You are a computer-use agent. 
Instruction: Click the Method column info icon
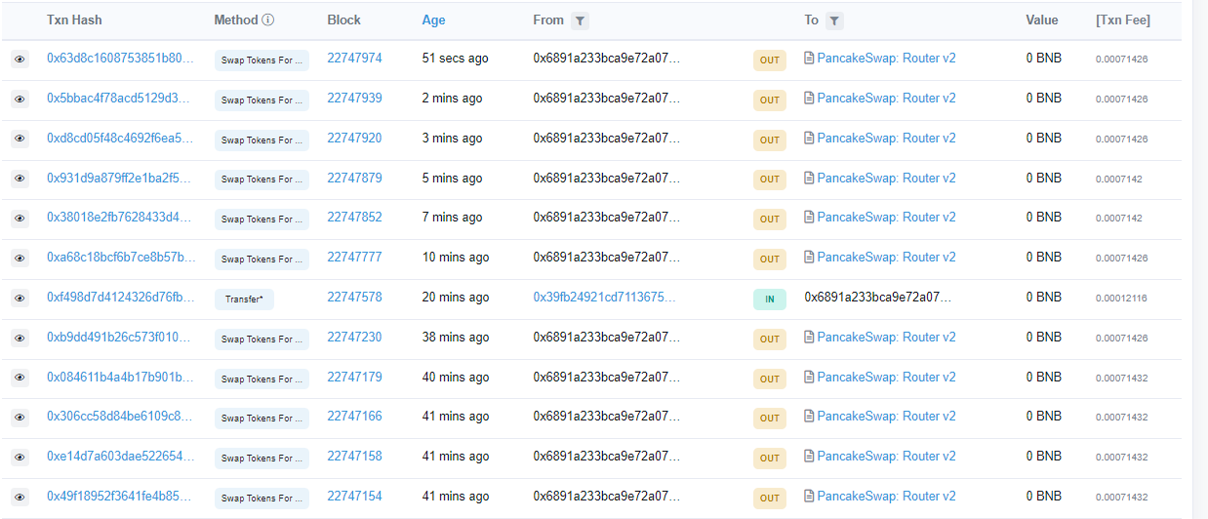tap(268, 20)
